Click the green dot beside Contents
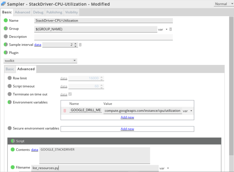The image size is (234, 172). 13,149
